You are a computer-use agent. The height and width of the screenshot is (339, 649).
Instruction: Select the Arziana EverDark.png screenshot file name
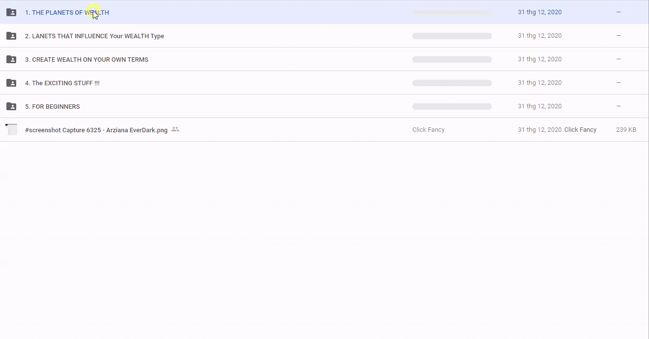(96, 130)
